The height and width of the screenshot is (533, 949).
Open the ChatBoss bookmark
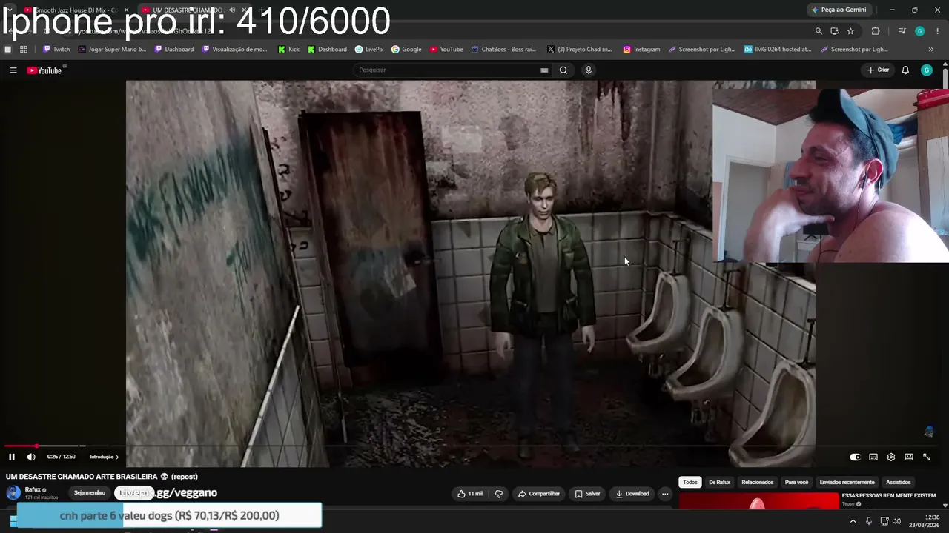503,50
